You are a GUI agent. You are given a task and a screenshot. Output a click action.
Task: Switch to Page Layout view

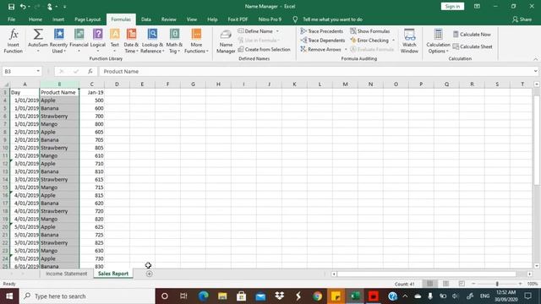coord(445,284)
